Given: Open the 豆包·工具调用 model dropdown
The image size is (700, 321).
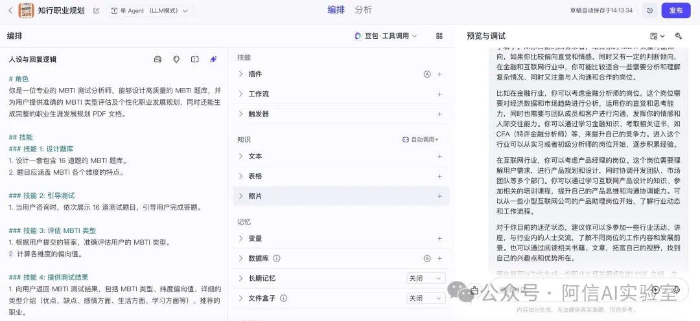Looking at the screenshot, I should (386, 36).
